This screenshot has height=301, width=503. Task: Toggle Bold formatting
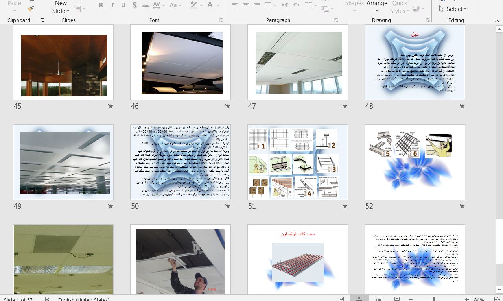coord(101,5)
